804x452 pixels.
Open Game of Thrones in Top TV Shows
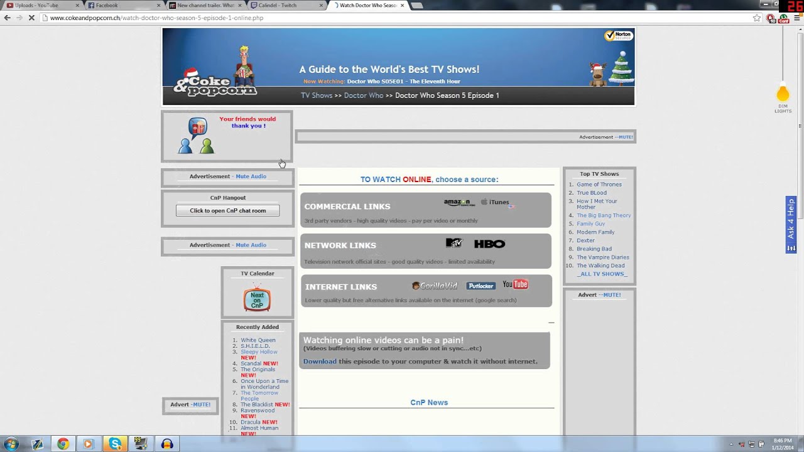point(599,185)
